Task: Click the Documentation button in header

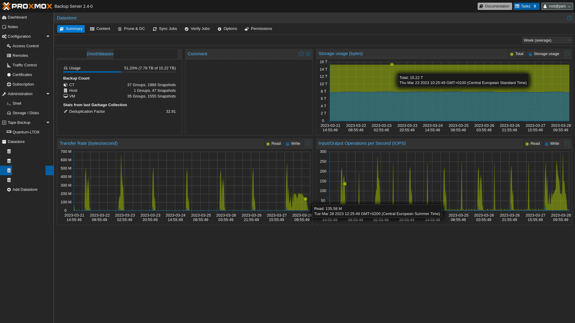Action: click(x=494, y=6)
